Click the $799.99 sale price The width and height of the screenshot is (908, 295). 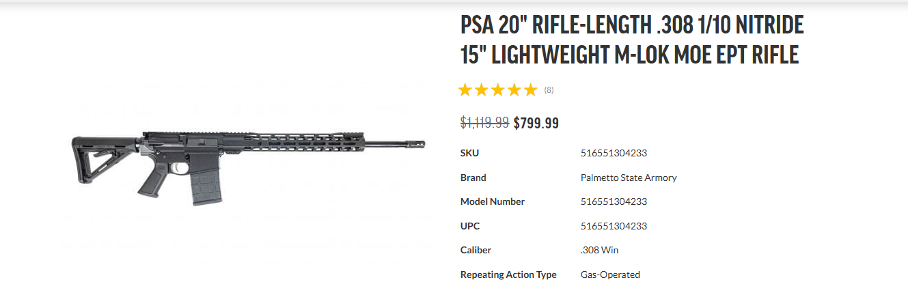pos(536,123)
